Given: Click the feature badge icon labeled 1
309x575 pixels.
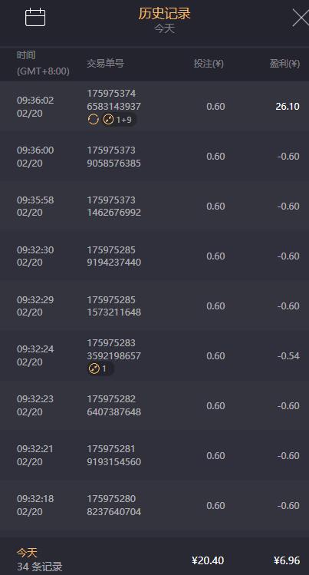Looking at the screenshot, I should pyautogui.click(x=94, y=369).
